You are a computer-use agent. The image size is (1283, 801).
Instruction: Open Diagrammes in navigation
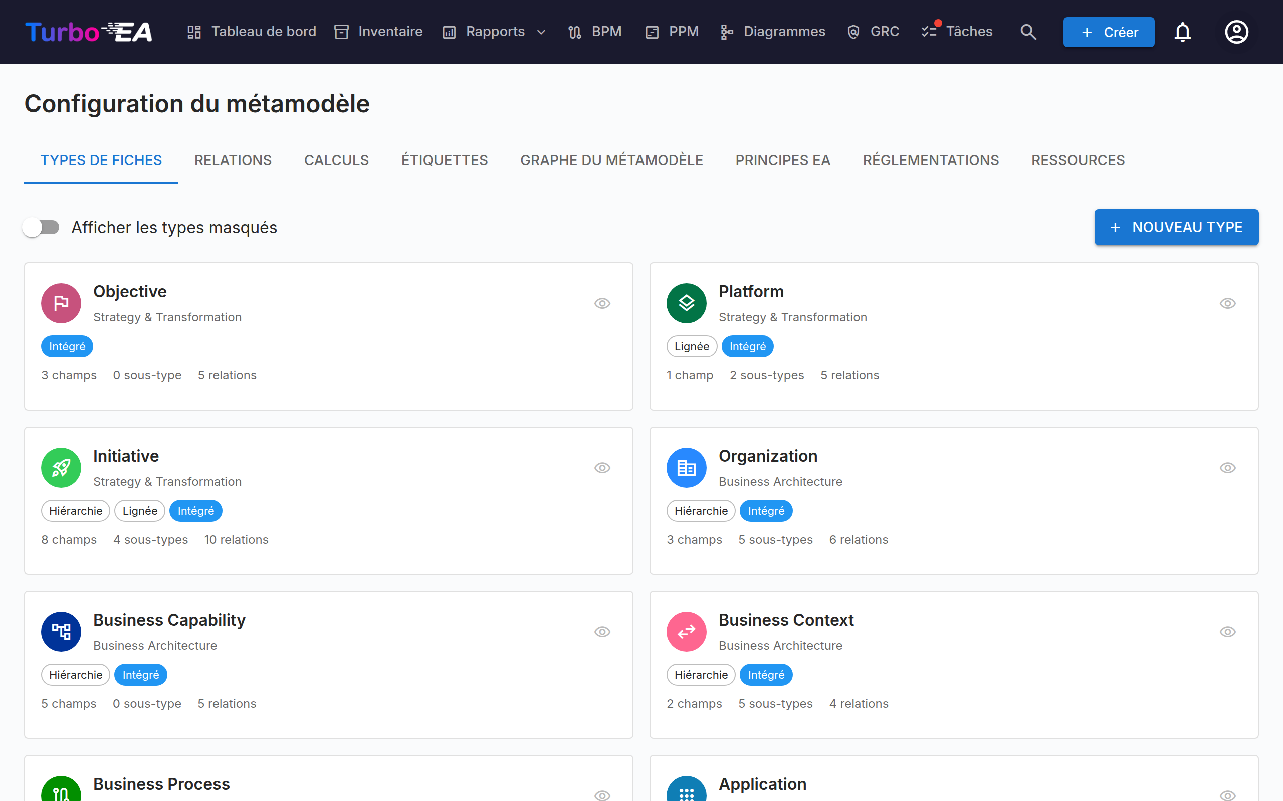coord(772,32)
